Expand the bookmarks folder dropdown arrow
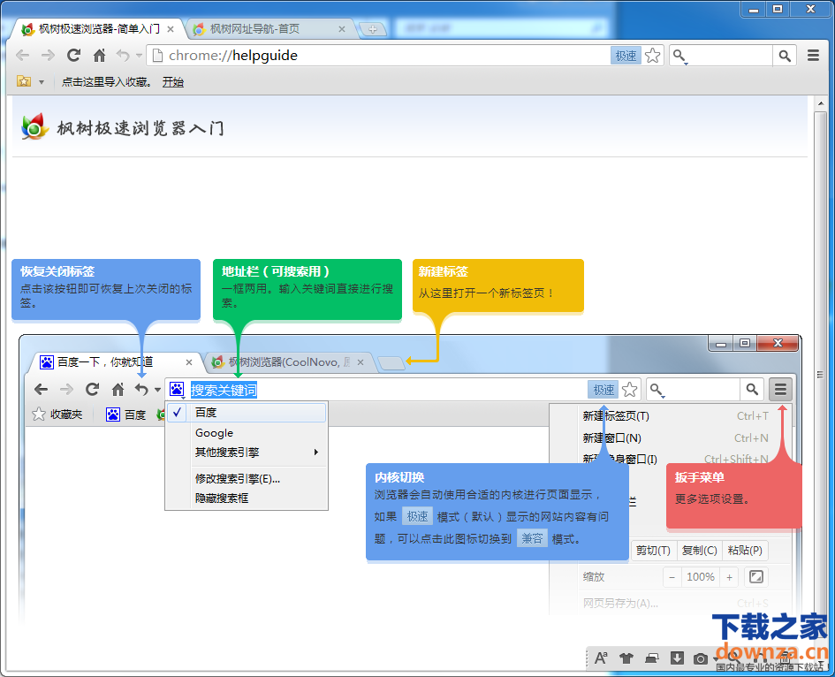Screen dimensions: 835x677 41,82
